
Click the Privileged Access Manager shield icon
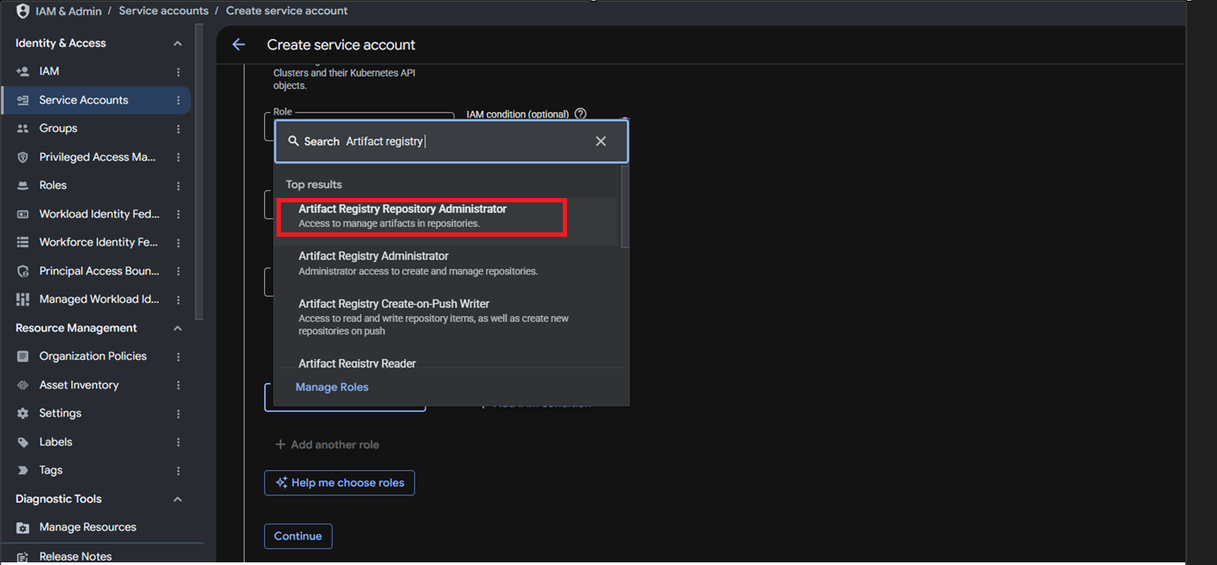pos(23,157)
